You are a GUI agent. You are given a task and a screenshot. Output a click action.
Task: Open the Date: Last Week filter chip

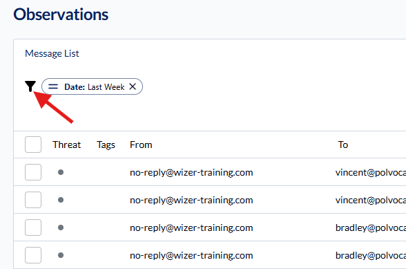[x=92, y=86]
